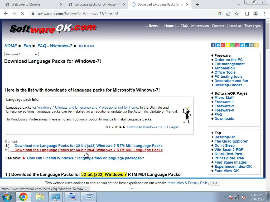This screenshot has height=202, width=270.
Task: Click the muted volume tray icon
Action: tap(243, 197)
